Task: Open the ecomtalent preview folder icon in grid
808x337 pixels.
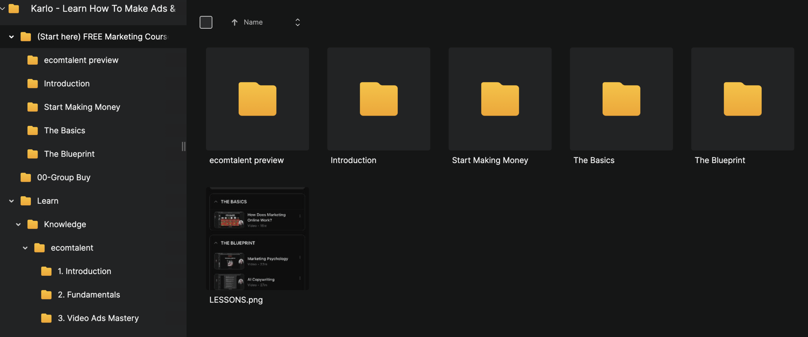Action: (x=257, y=99)
